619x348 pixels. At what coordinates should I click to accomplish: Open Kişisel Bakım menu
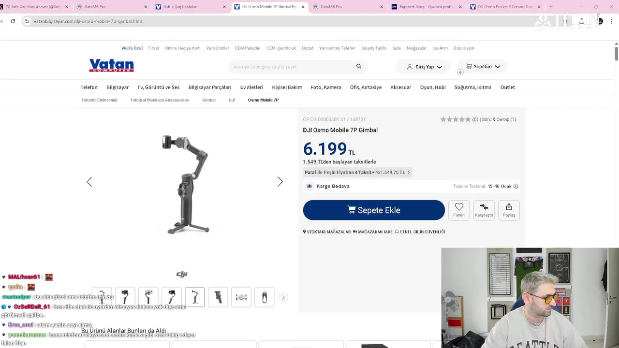click(287, 87)
